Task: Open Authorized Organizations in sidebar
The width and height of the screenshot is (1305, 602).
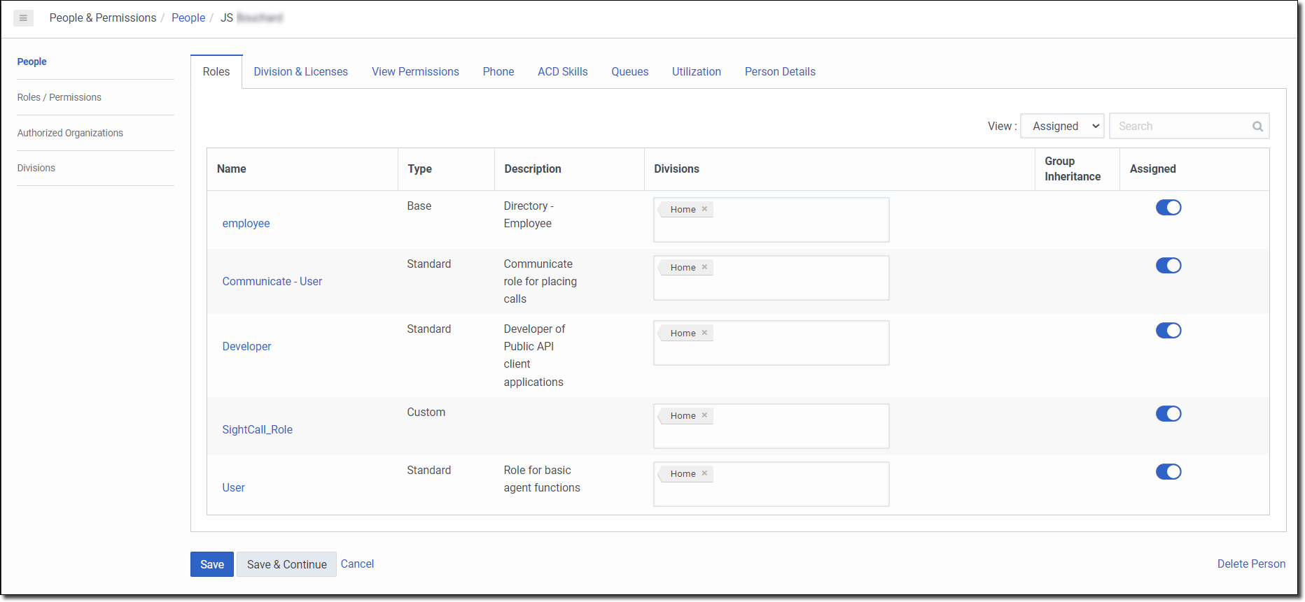Action: click(x=70, y=133)
